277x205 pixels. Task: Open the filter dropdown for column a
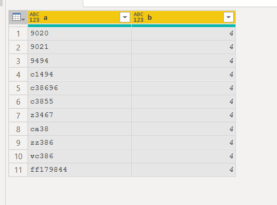[x=125, y=17]
